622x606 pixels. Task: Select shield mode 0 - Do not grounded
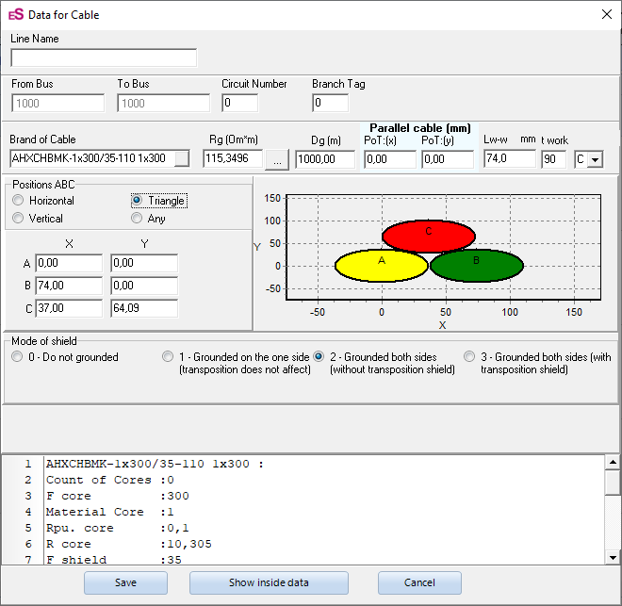click(x=17, y=357)
